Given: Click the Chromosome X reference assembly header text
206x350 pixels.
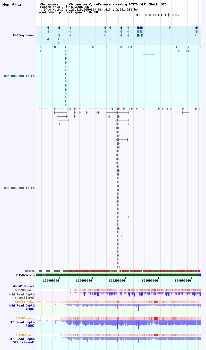Looking at the screenshot, I should (x=103, y=4).
